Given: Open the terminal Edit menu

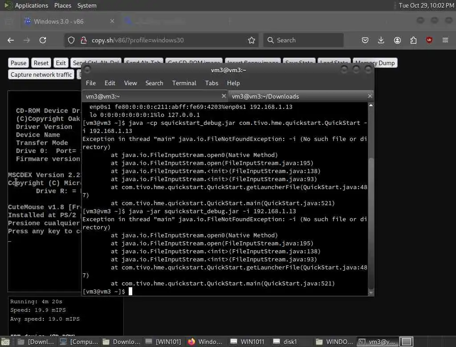Looking at the screenshot, I should pos(110,83).
